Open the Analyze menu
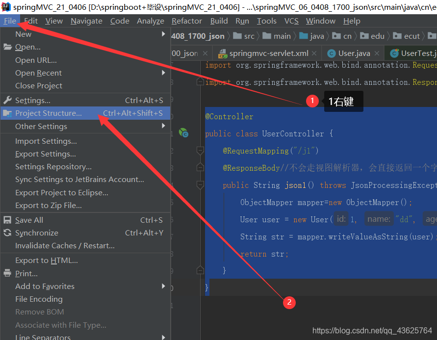 pyautogui.click(x=151, y=21)
